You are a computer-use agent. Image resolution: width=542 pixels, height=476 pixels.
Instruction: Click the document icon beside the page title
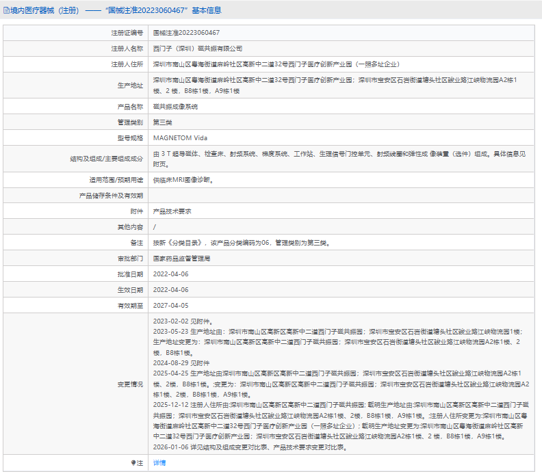(x=6, y=10)
